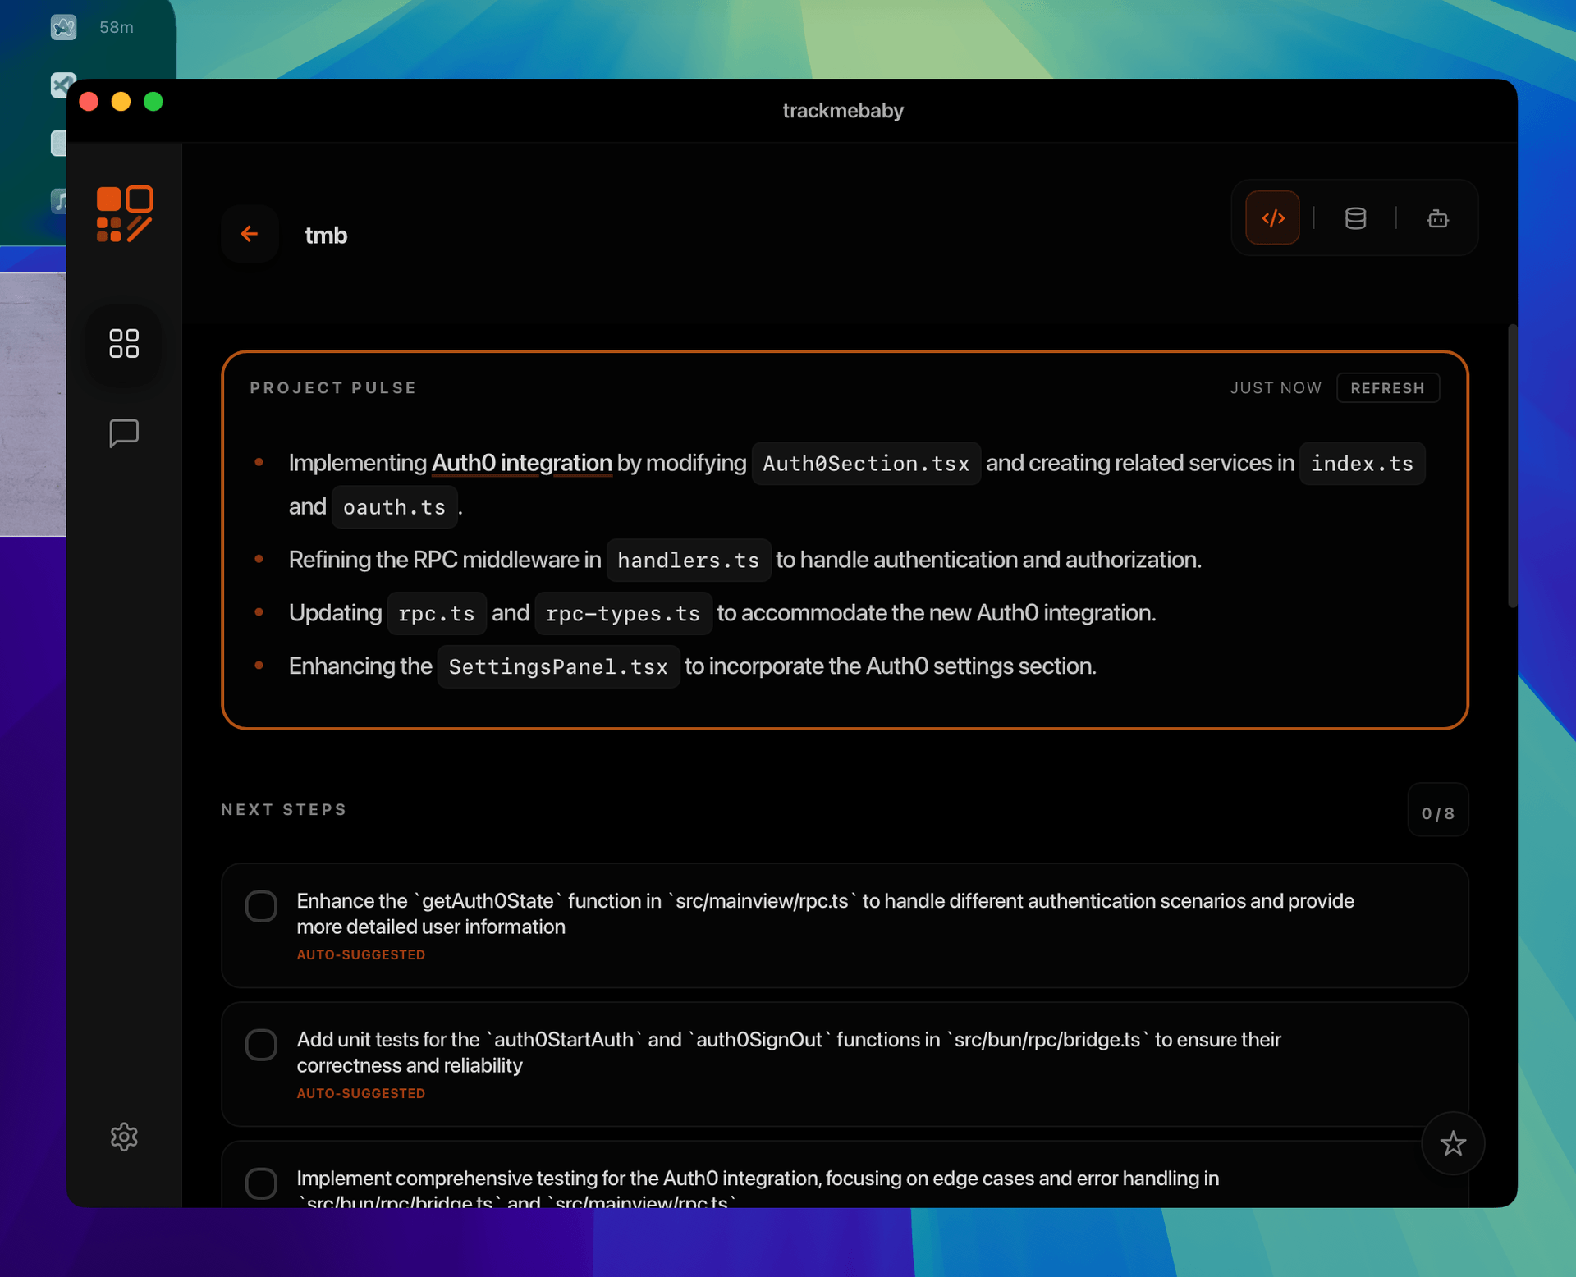Check off the getAuth0State enhancement step
1576x1277 pixels.
point(261,905)
